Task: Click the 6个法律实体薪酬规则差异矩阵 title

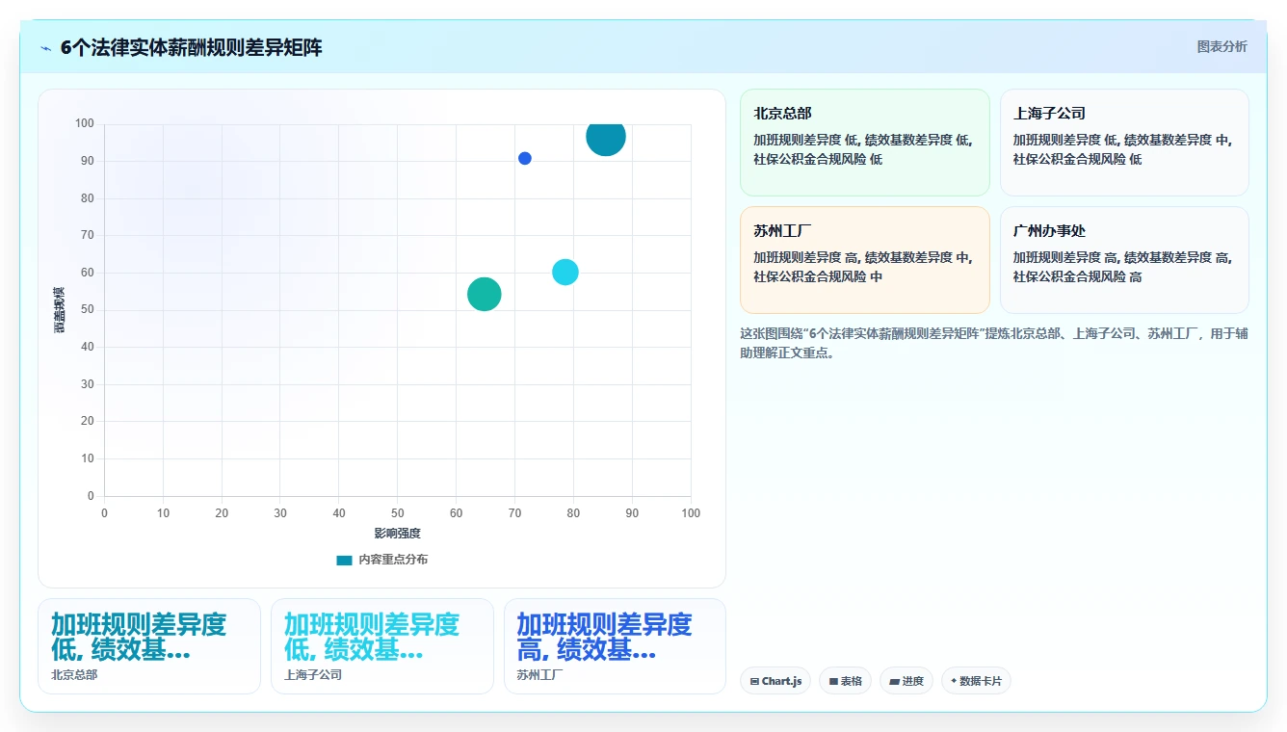Action: click(x=192, y=48)
